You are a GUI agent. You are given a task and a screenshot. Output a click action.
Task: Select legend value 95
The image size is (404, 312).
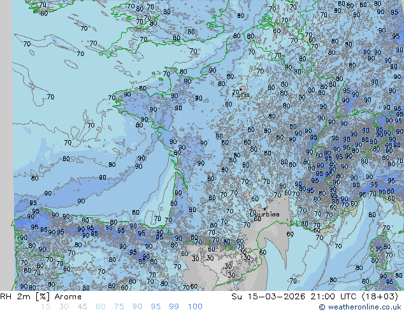(155, 307)
